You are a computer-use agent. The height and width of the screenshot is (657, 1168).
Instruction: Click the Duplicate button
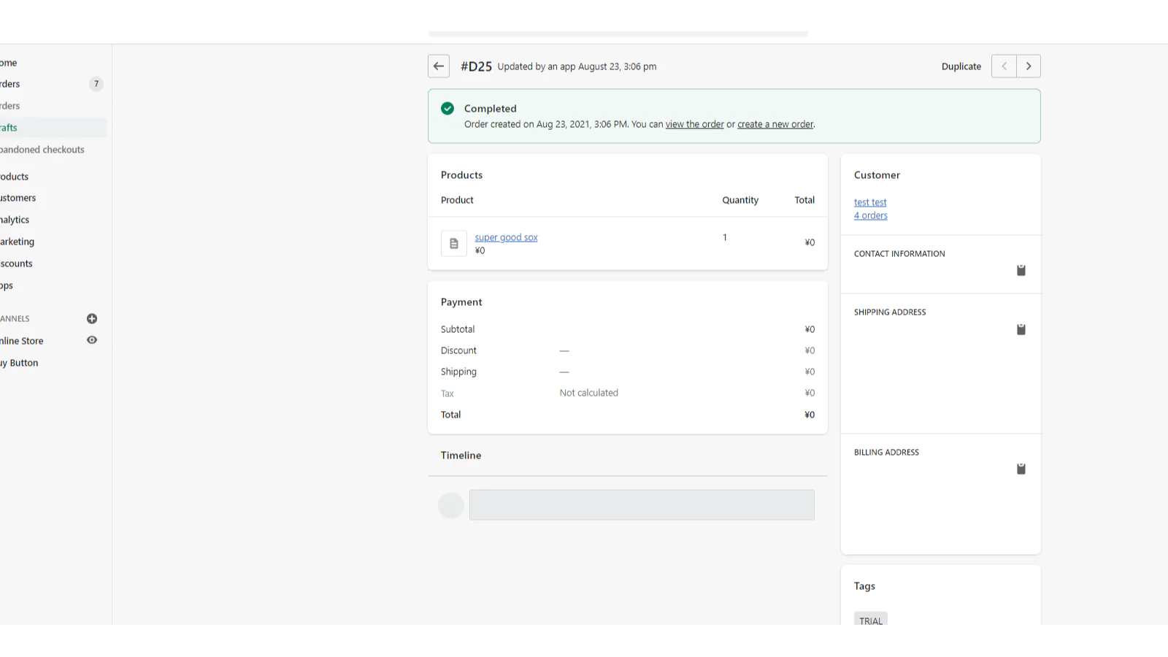(x=961, y=66)
